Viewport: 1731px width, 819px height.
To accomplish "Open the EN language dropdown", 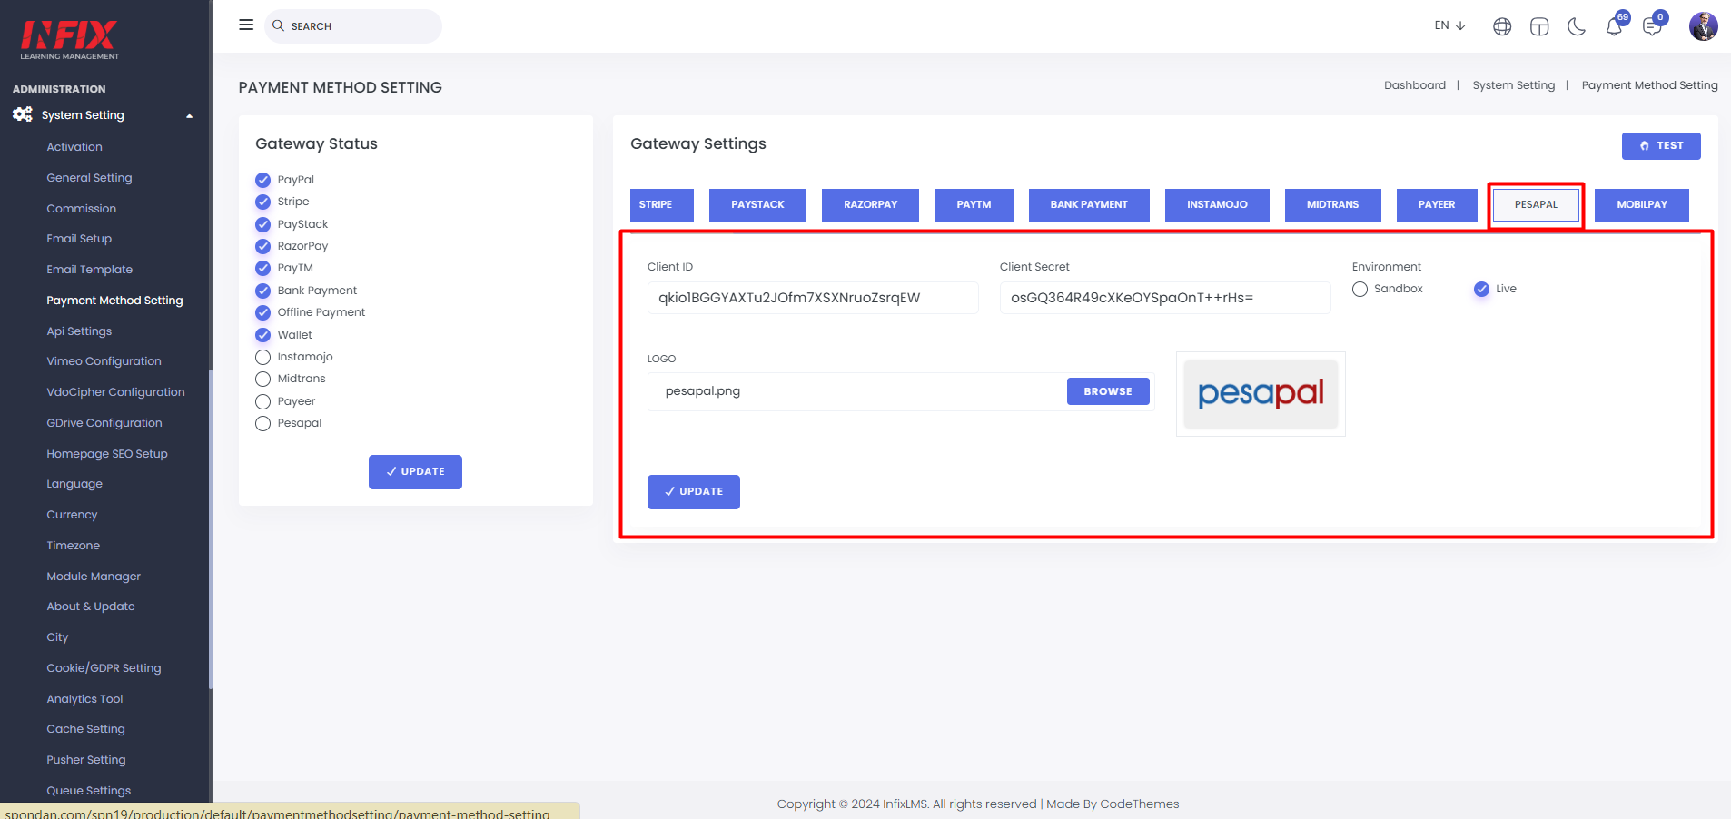I will pyautogui.click(x=1449, y=25).
